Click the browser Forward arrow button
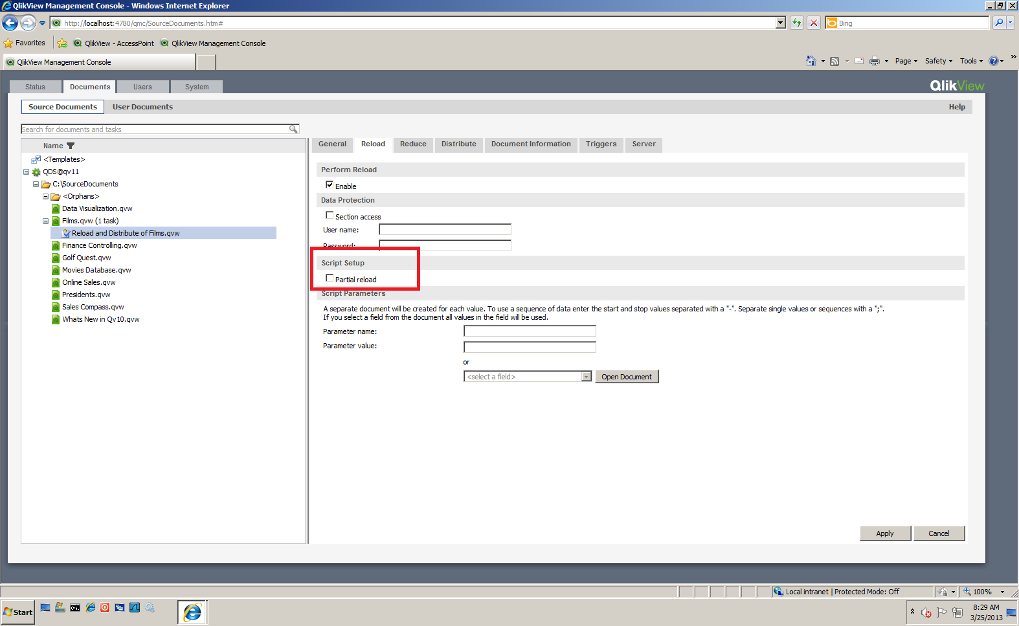 (x=28, y=23)
